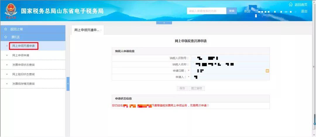Click the star icon beside 票E送
The height and width of the screenshot is (137, 316).
pos(6,37)
